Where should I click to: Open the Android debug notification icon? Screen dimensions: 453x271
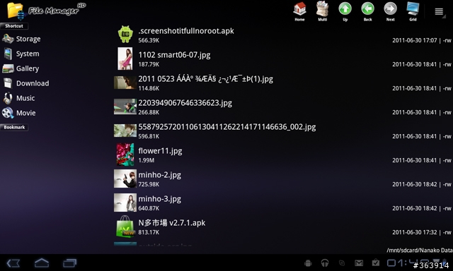(308, 263)
